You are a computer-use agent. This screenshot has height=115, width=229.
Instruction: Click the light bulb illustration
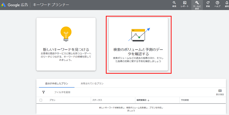[66, 33]
